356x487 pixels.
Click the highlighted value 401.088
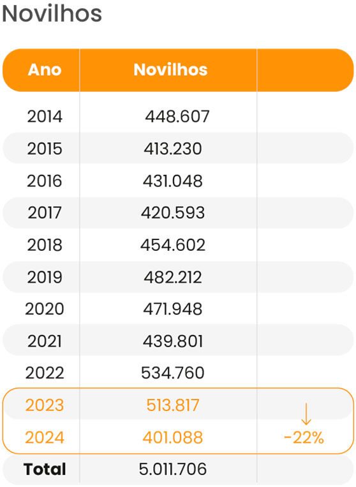(172, 438)
